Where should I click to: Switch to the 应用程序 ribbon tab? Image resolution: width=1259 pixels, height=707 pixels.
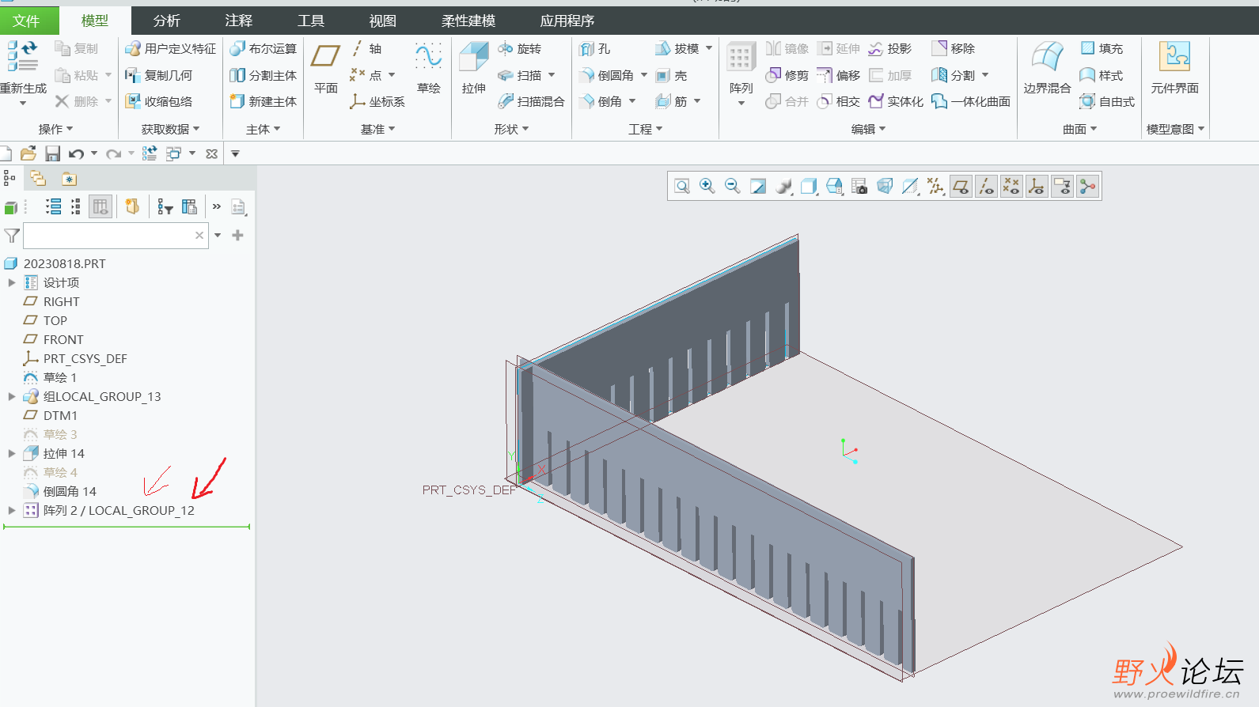(567, 21)
